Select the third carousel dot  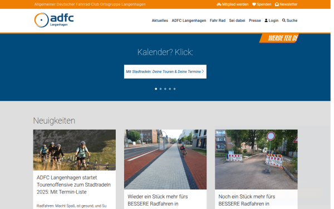tap(165, 89)
